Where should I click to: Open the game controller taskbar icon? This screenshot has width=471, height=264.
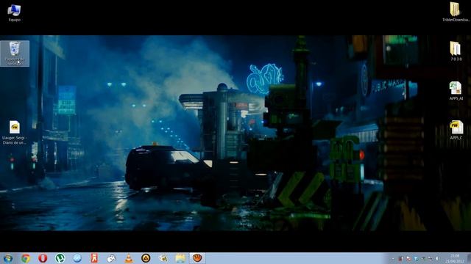(x=111, y=258)
